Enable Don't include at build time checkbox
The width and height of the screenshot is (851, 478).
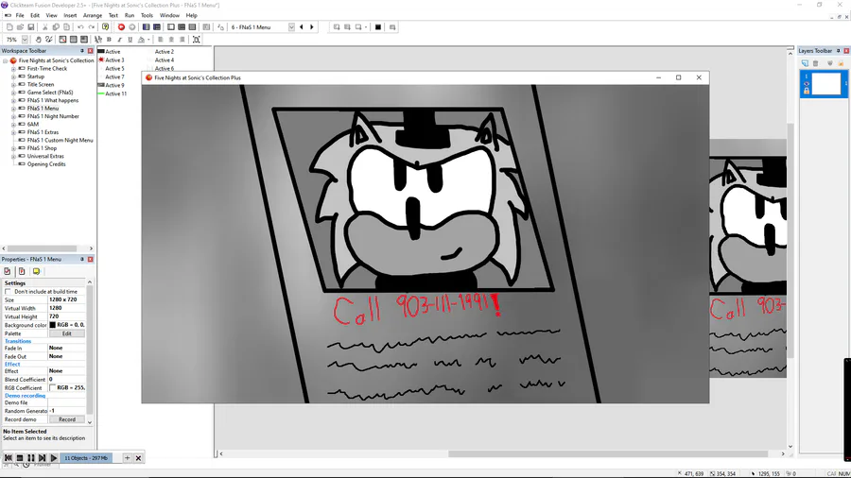click(x=9, y=292)
